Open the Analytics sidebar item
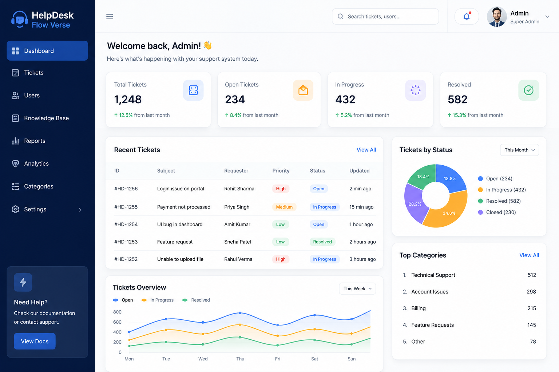The height and width of the screenshot is (372, 559). [47, 163]
